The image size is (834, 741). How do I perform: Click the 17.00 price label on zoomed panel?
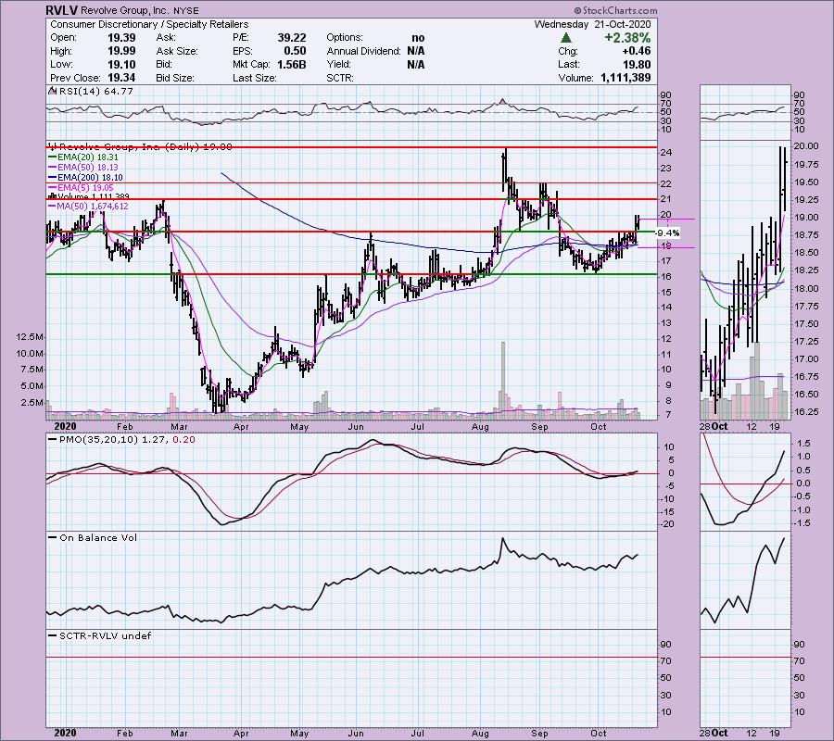tap(806, 358)
